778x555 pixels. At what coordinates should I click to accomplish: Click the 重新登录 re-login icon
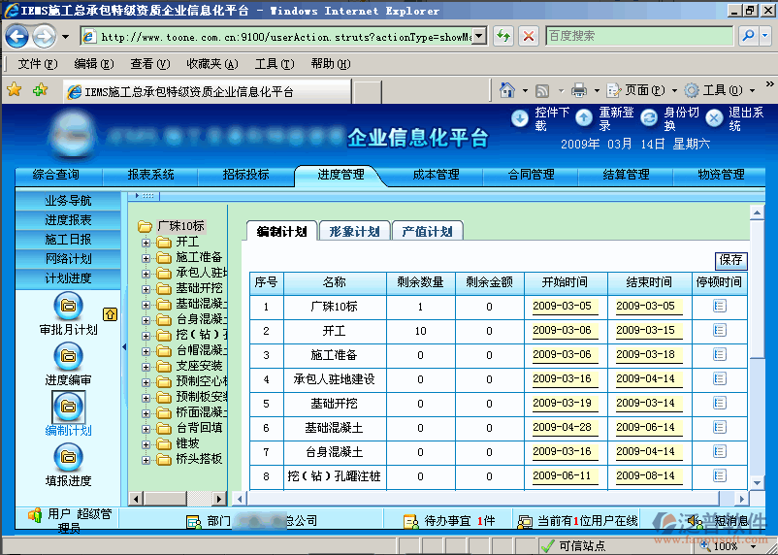pyautogui.click(x=584, y=118)
